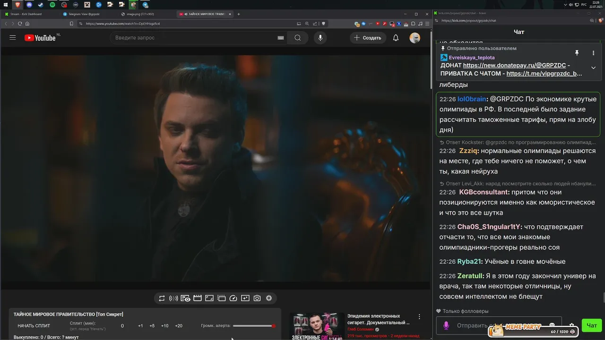Reload the YouTube page
Screen dimensions: 605x340
(x=20, y=24)
